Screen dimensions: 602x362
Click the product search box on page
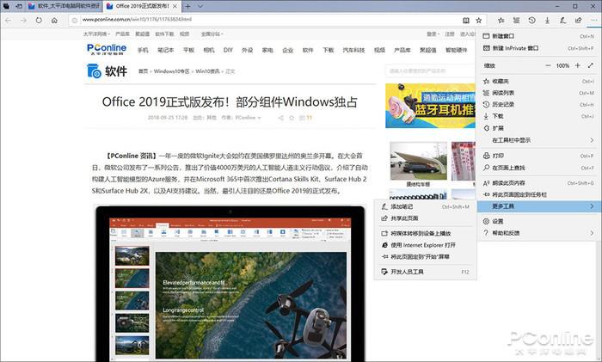tap(430, 71)
